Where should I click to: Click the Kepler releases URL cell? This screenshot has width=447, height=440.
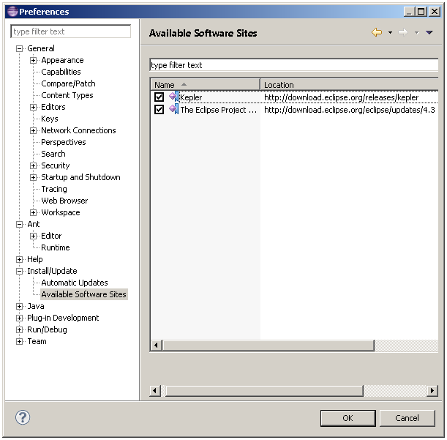click(x=341, y=97)
